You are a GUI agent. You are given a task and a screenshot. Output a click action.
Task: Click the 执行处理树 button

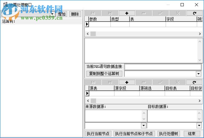point(168,134)
